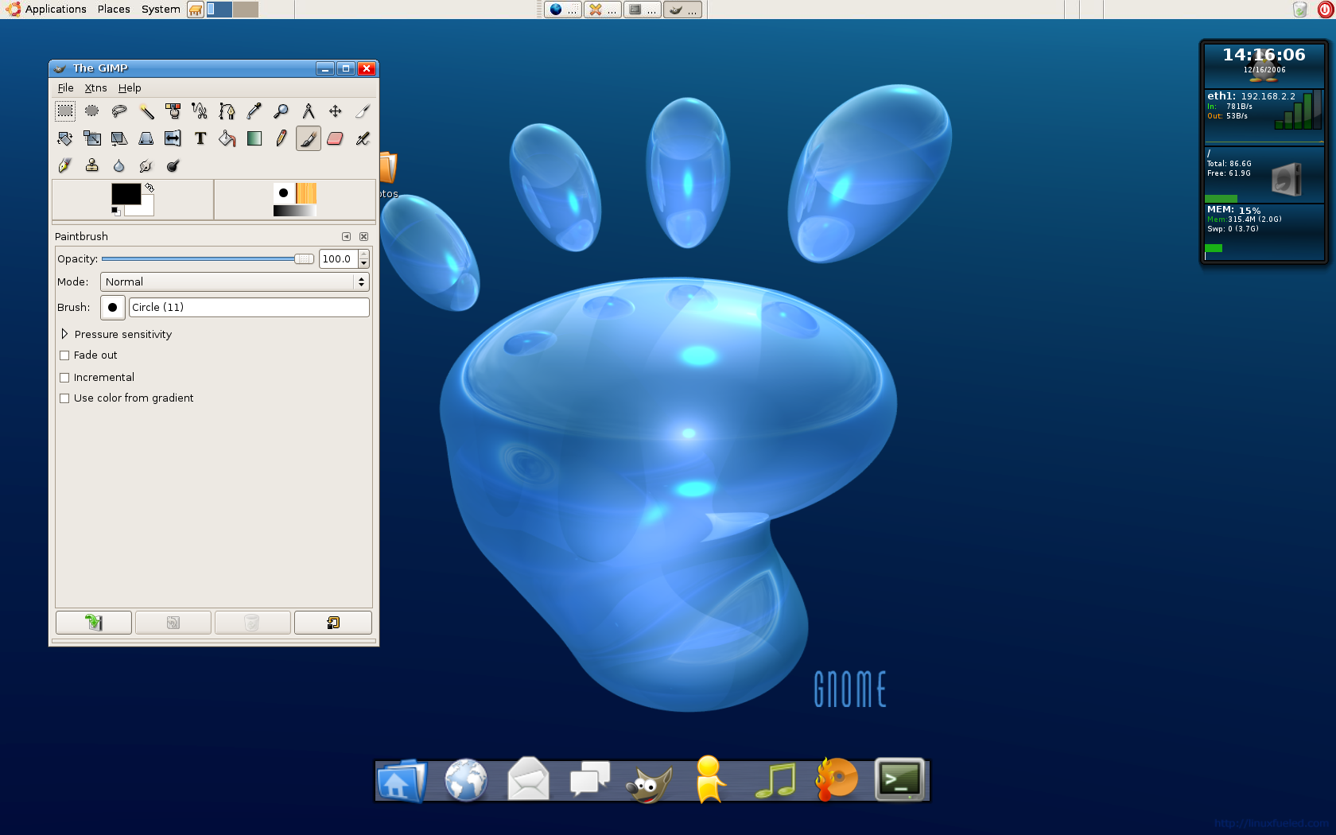Click Save options to button

pyautogui.click(x=94, y=623)
